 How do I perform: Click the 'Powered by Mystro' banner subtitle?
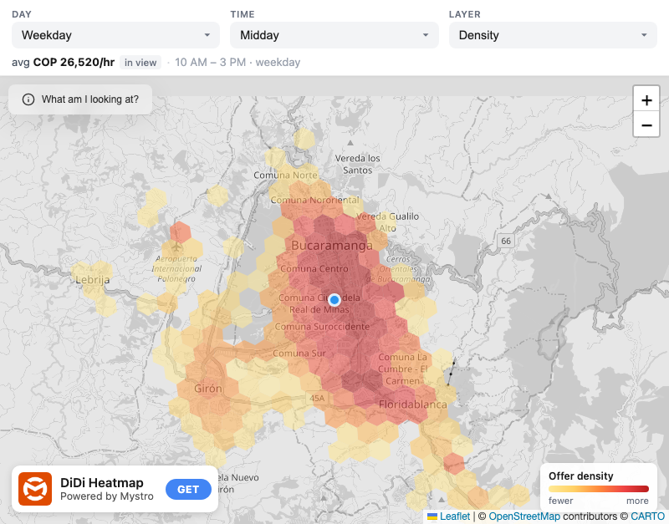click(107, 496)
